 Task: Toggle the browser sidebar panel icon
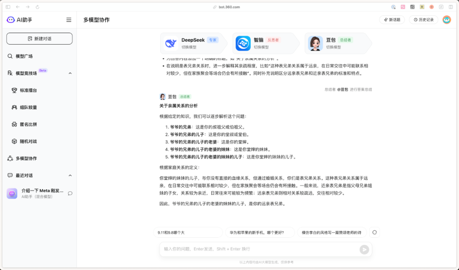pyautogui.click(x=8, y=7)
